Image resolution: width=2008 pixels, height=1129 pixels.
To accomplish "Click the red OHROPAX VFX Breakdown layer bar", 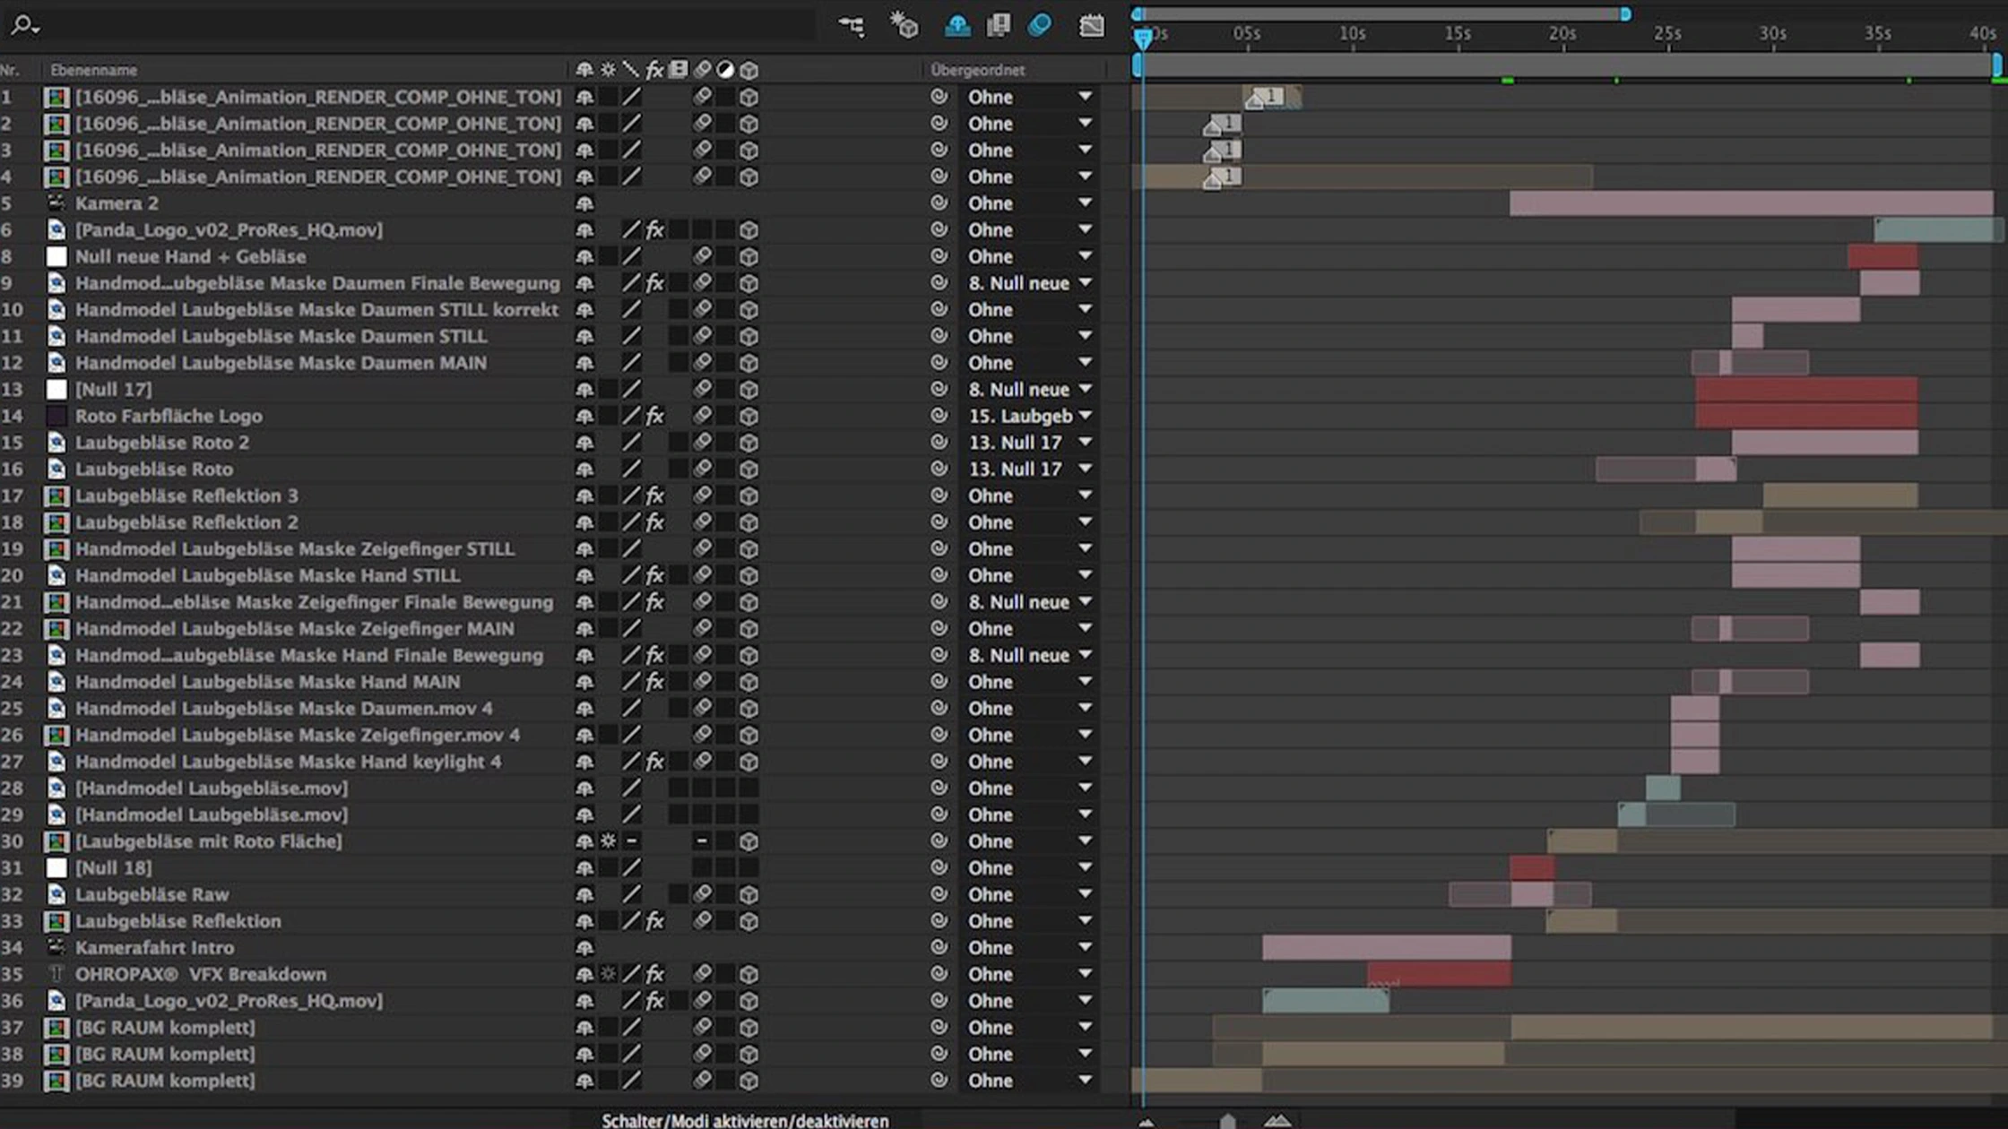I will click(x=1439, y=974).
